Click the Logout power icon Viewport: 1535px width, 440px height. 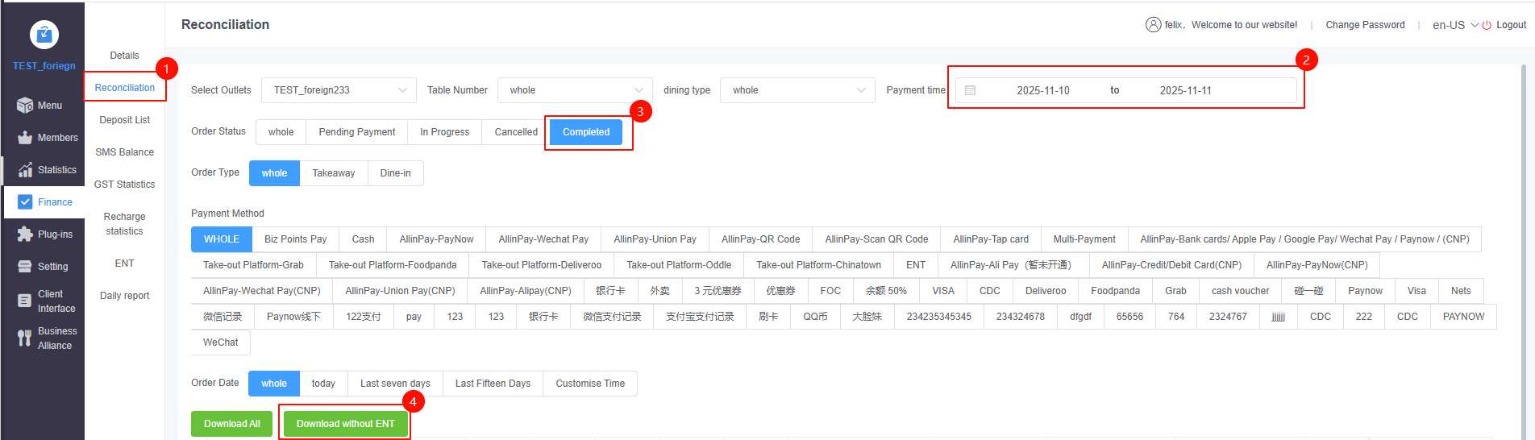point(1487,25)
